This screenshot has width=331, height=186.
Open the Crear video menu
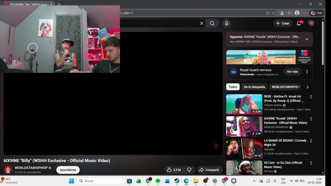pyautogui.click(x=283, y=23)
